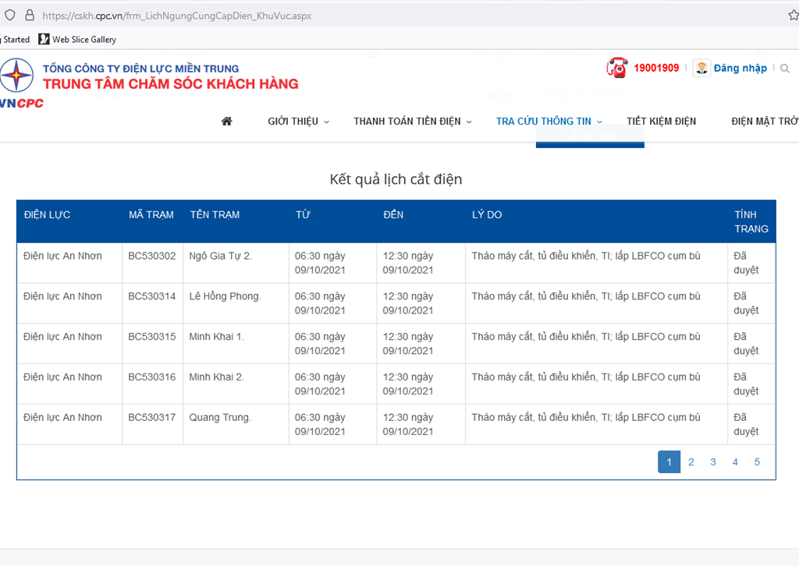Viewport: 799px width, 566px height.
Task: Expand the Thanh Toán Tiền Điện menu
Action: pyautogui.click(x=412, y=121)
